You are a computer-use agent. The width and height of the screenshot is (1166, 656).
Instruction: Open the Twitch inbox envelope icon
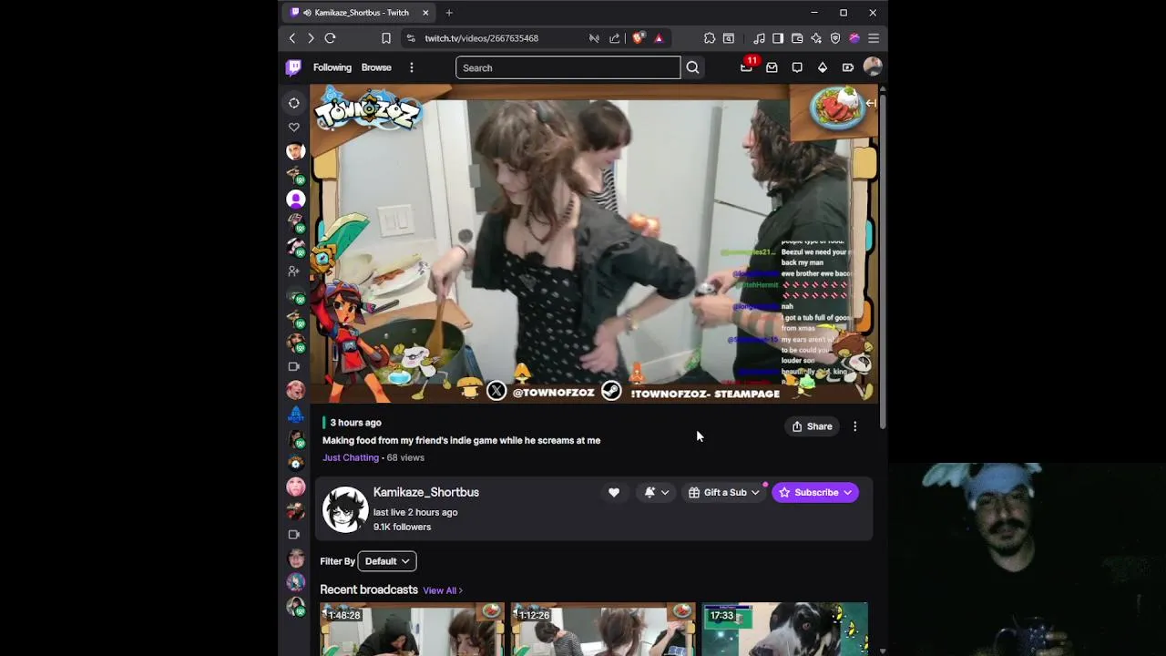click(772, 67)
